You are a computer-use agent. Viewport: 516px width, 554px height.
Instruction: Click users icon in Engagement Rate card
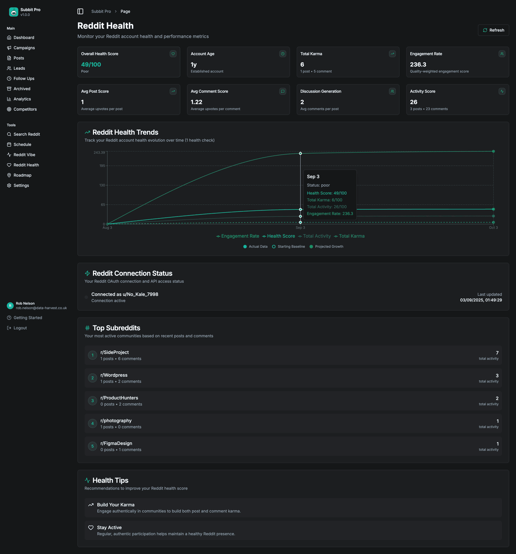point(502,54)
